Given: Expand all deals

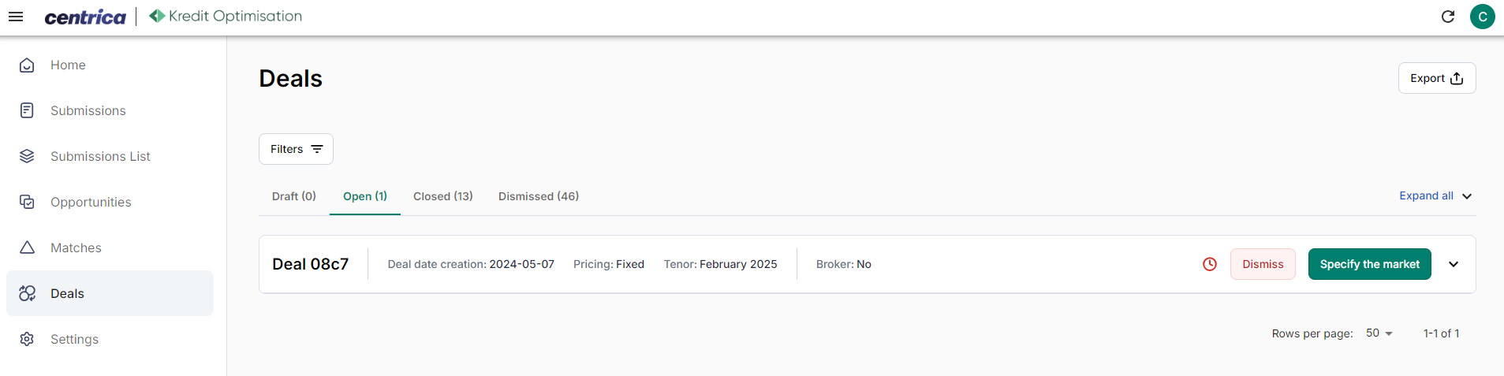Looking at the screenshot, I should [1435, 196].
